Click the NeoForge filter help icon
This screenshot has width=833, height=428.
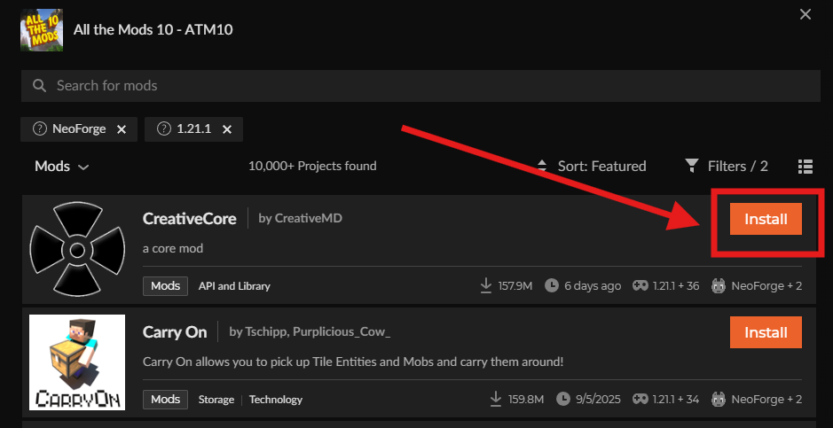39,128
